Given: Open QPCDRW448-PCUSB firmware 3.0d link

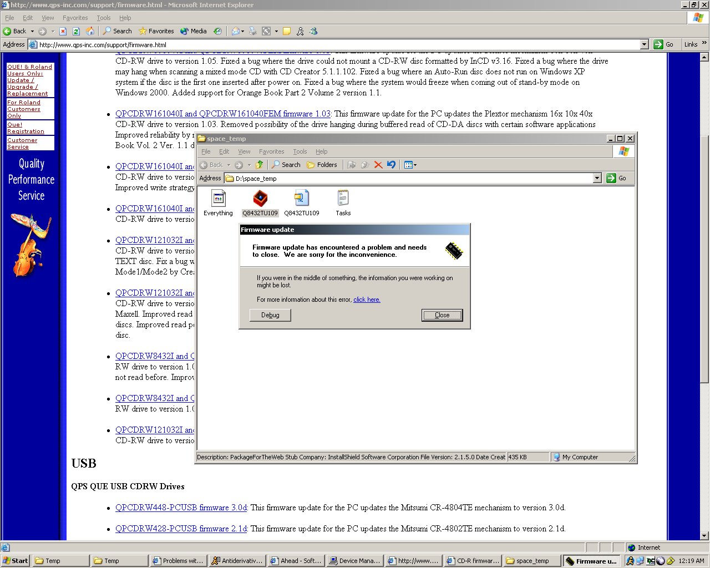Looking at the screenshot, I should click(181, 508).
